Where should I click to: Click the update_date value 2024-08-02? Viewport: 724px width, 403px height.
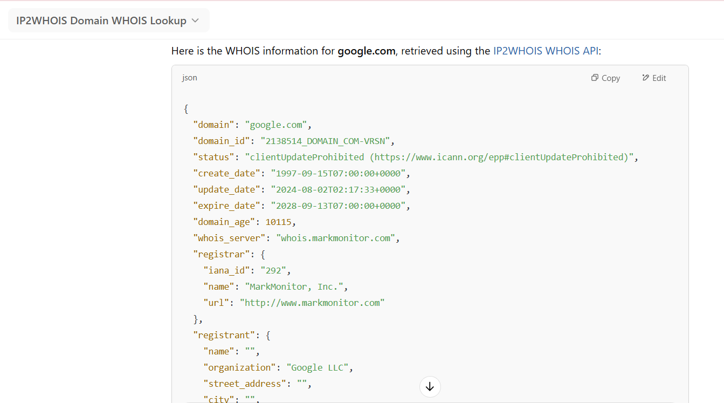point(338,189)
